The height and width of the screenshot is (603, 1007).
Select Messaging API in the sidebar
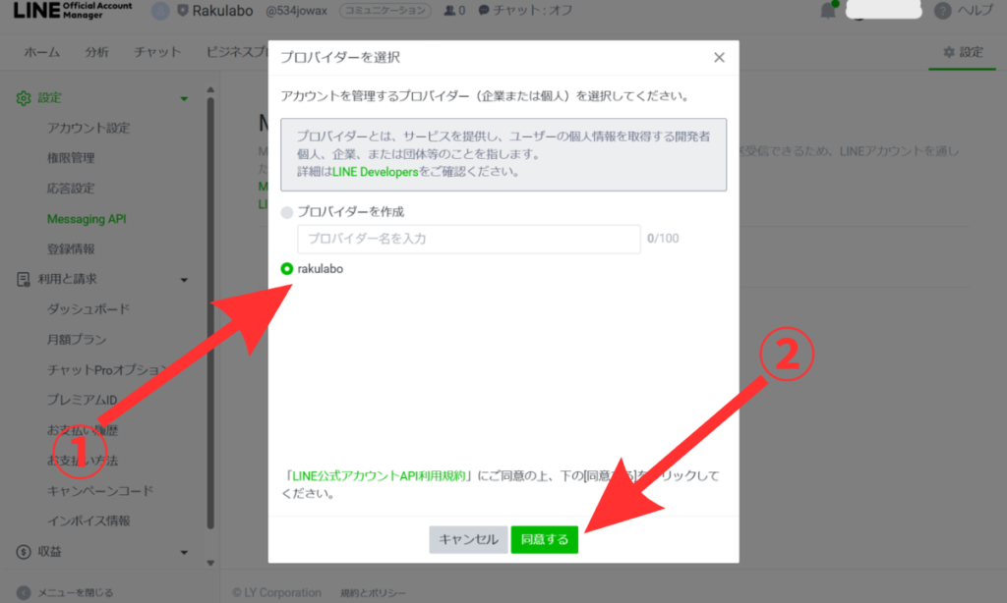tap(87, 219)
